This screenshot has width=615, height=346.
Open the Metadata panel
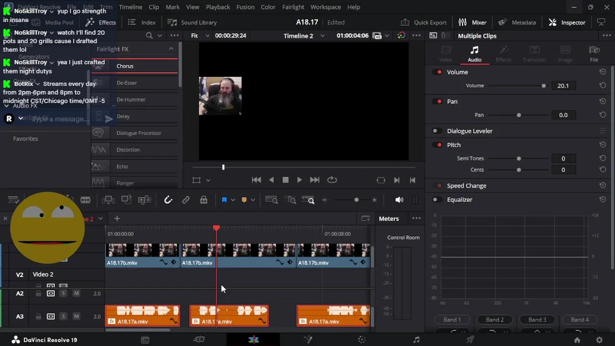517,22
